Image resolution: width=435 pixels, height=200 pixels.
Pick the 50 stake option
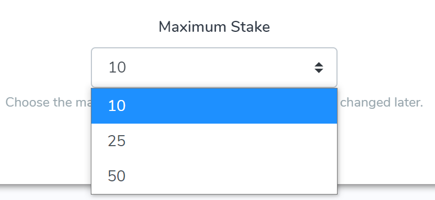214,176
